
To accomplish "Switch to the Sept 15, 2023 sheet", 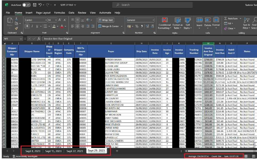I will click(53, 151).
